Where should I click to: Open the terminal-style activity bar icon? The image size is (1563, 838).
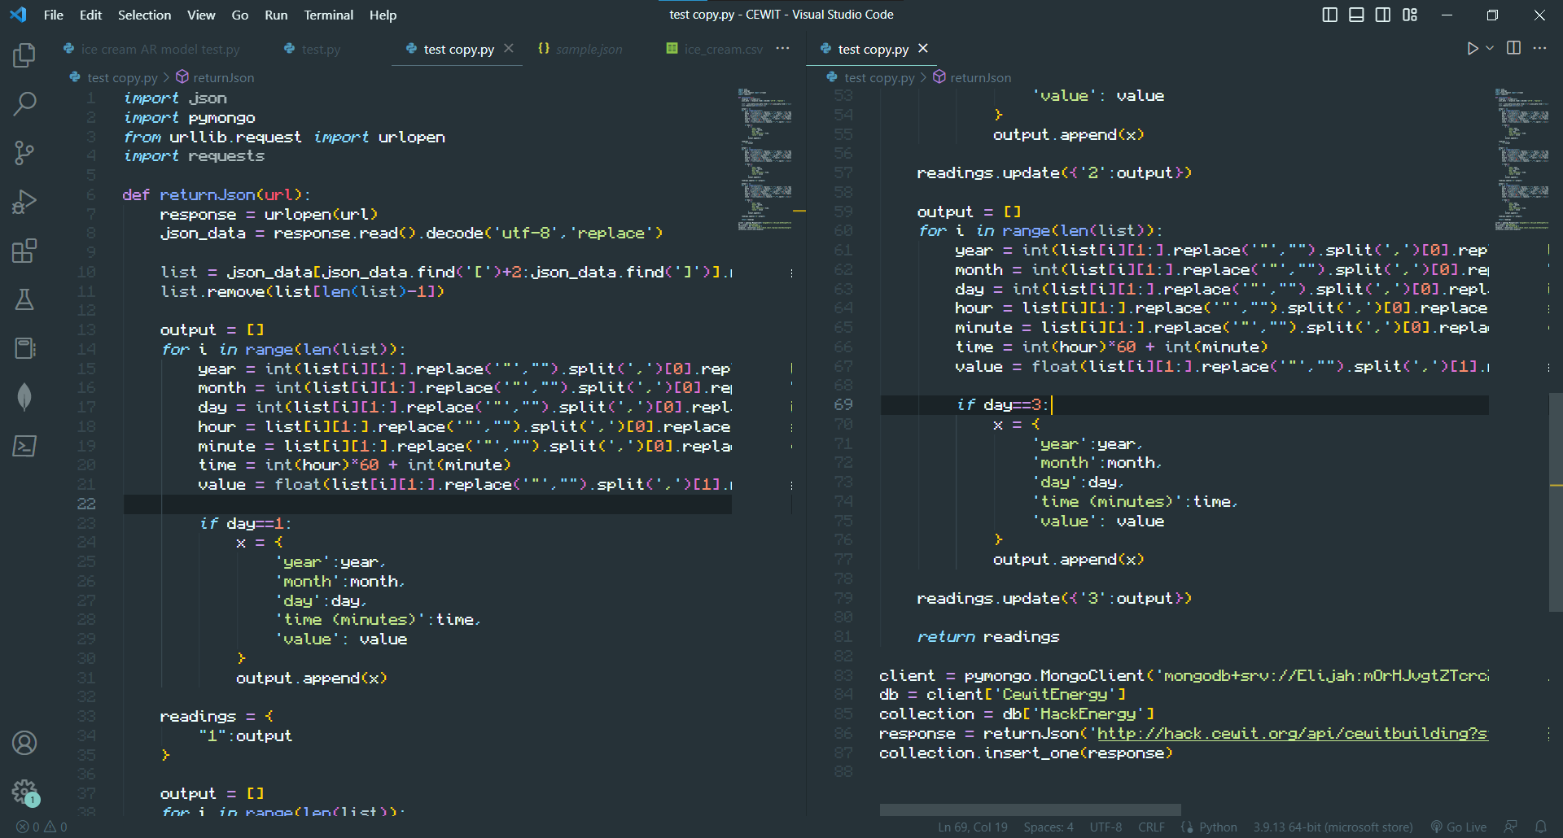coord(24,446)
